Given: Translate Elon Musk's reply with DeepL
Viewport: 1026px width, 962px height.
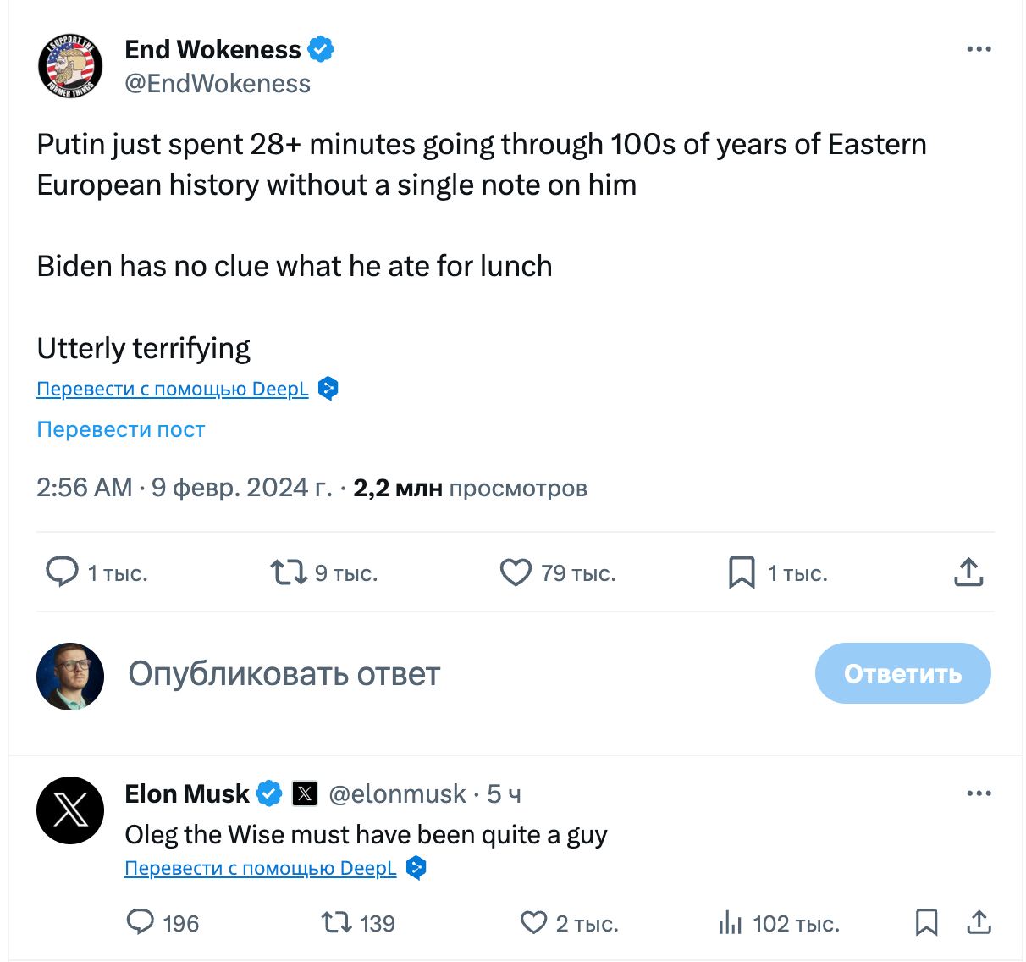Looking at the screenshot, I should (x=261, y=868).
